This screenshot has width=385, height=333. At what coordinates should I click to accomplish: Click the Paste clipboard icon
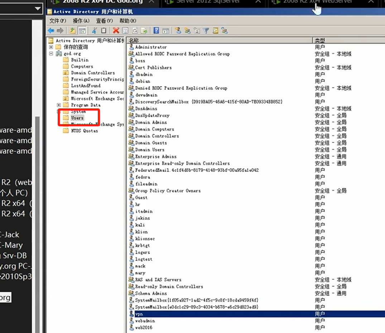point(104,31)
